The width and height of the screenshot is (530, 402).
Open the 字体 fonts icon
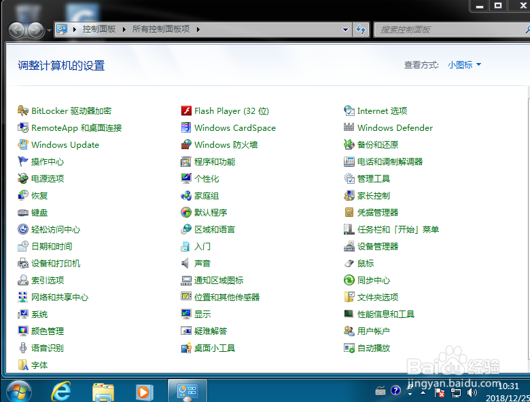coord(23,365)
